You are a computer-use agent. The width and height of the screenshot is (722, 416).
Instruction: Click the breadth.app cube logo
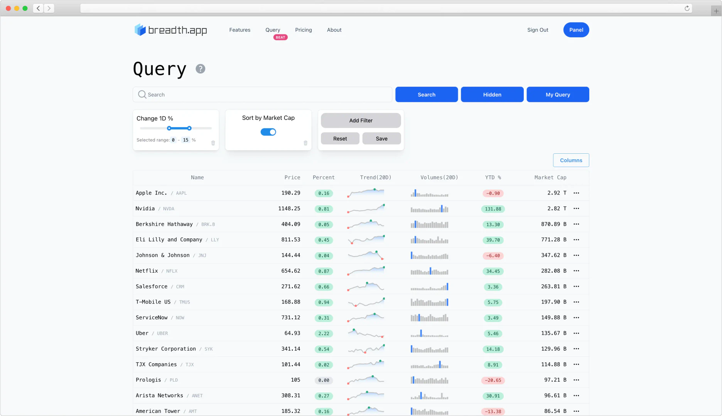(139, 30)
